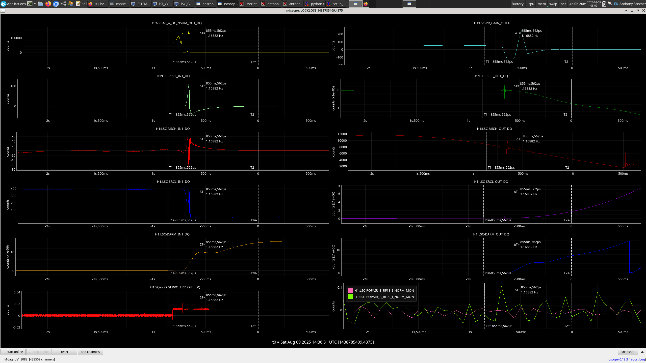Click the network share icon in the panel
The image size is (646, 363).
coord(63,4)
